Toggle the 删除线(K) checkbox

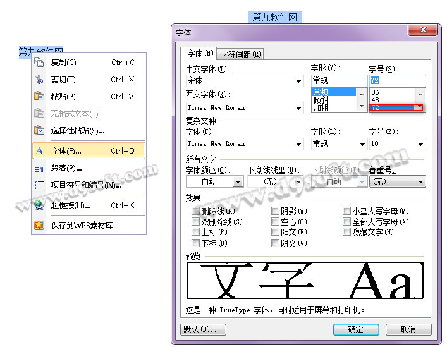click(x=195, y=211)
